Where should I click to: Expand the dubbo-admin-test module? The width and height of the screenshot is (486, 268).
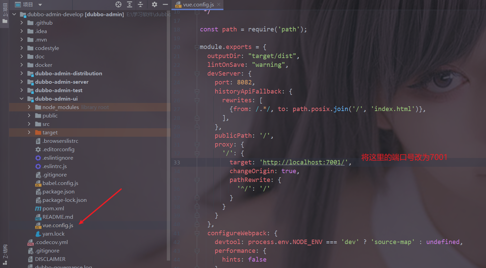click(22, 90)
